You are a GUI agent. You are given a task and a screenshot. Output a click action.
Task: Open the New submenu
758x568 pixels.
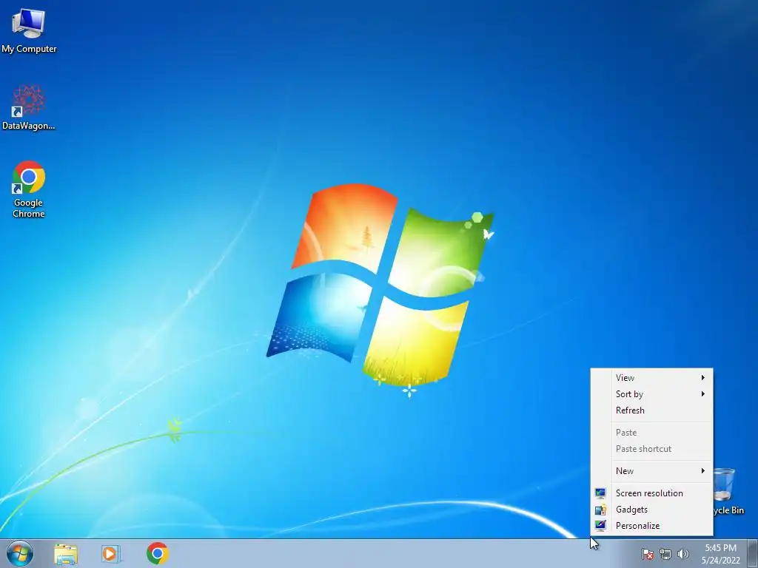651,471
